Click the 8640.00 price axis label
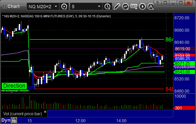 (182, 43)
